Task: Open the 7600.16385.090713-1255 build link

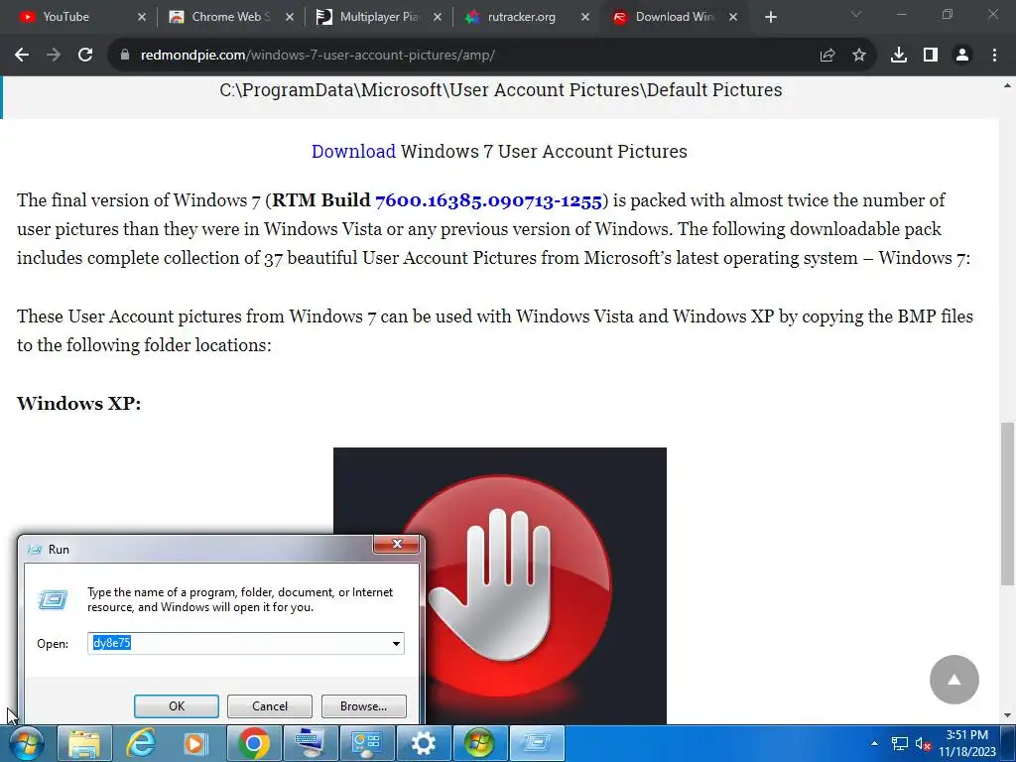Action: 488,200
